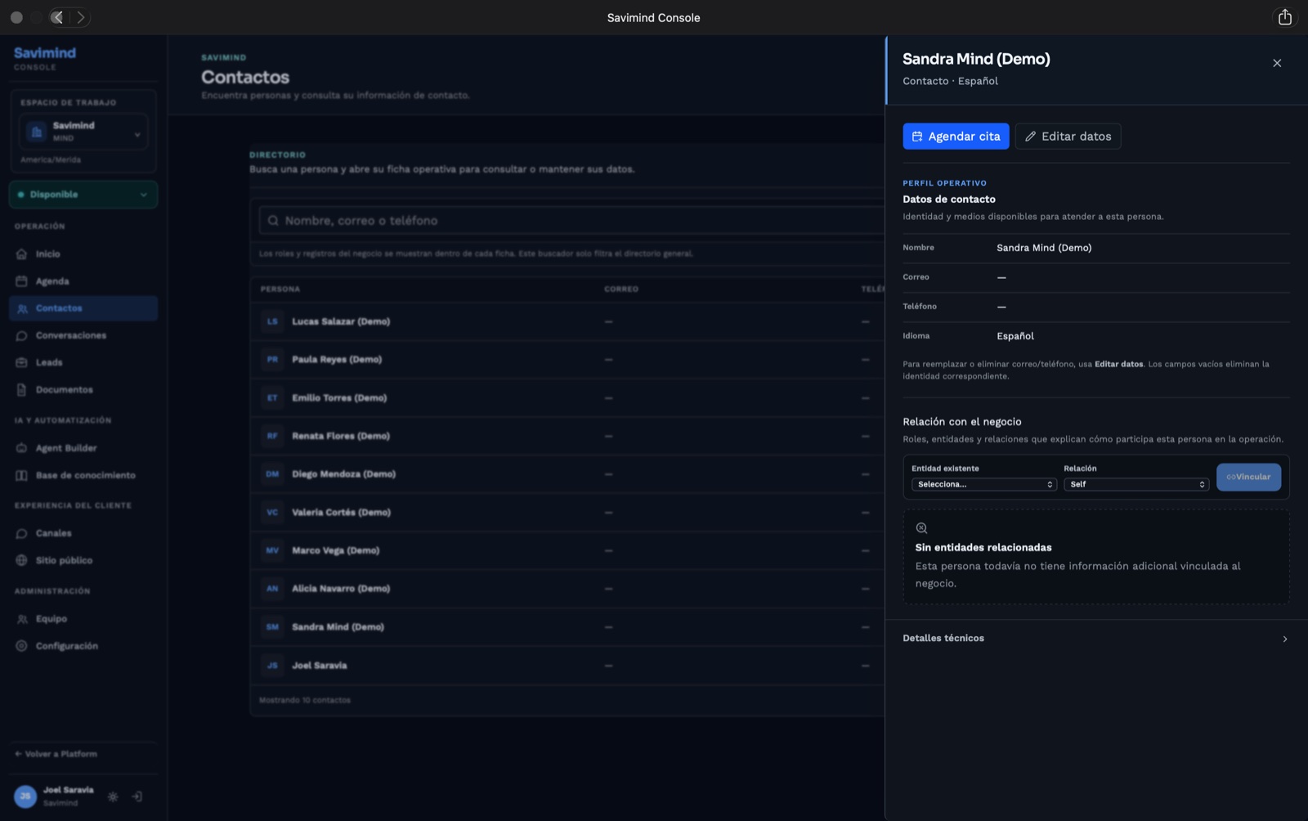Open the Entidad existente dropdown

click(984, 484)
